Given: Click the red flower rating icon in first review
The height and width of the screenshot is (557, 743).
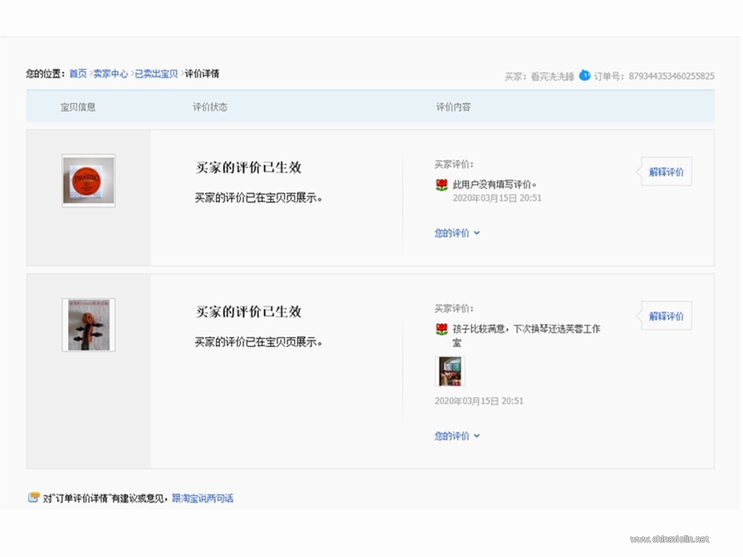Looking at the screenshot, I should point(442,185).
